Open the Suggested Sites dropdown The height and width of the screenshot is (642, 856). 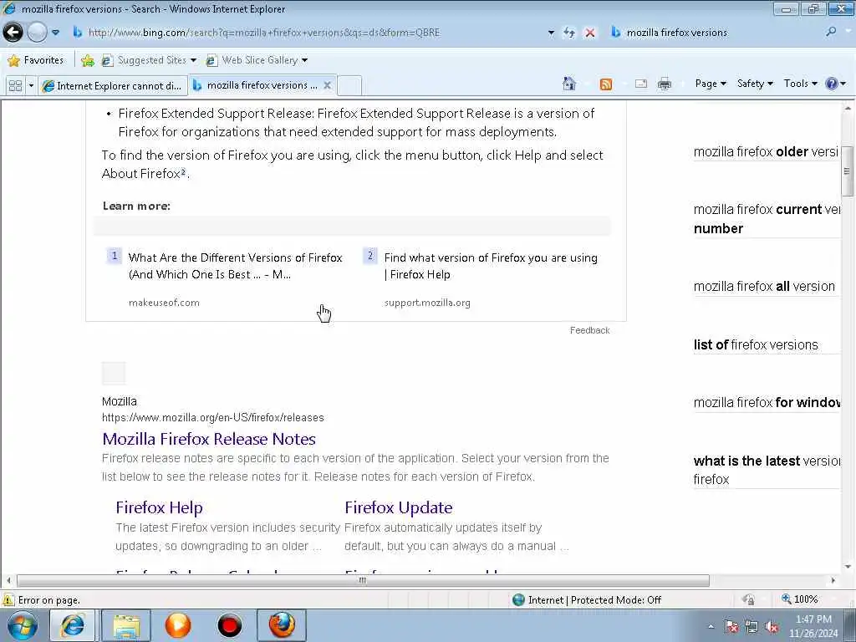[149, 60]
